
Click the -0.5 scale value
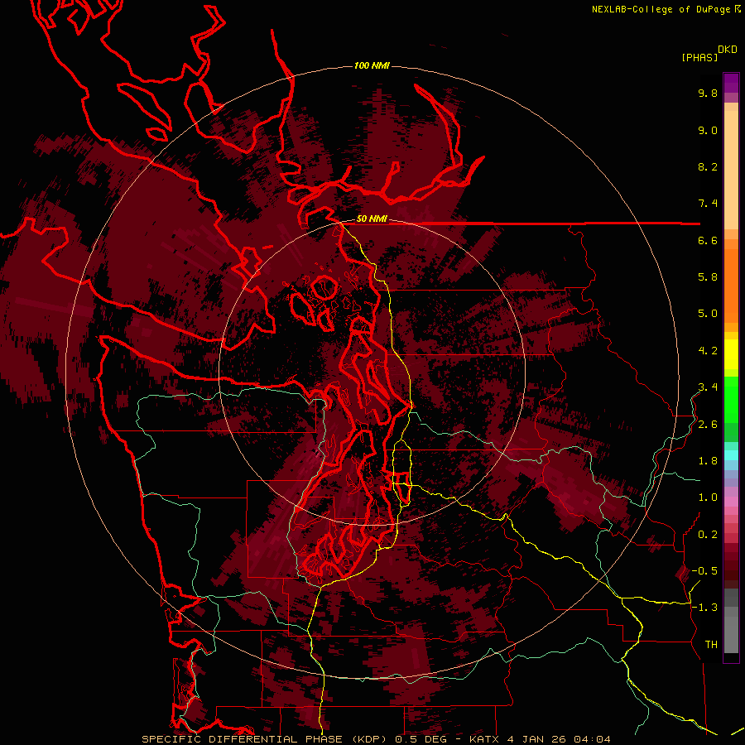tap(704, 571)
